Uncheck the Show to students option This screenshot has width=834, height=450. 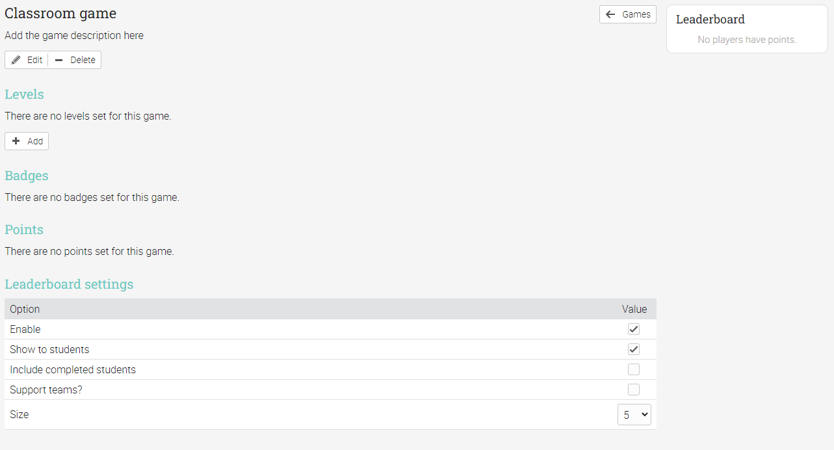point(634,349)
